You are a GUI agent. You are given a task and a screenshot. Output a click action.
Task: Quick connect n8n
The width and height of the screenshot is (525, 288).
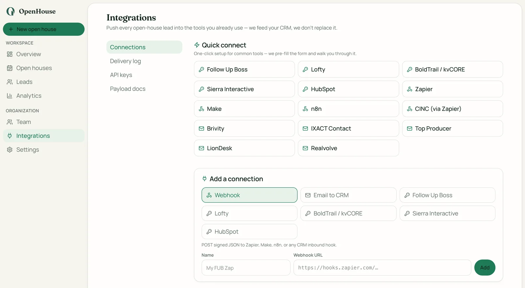348,109
